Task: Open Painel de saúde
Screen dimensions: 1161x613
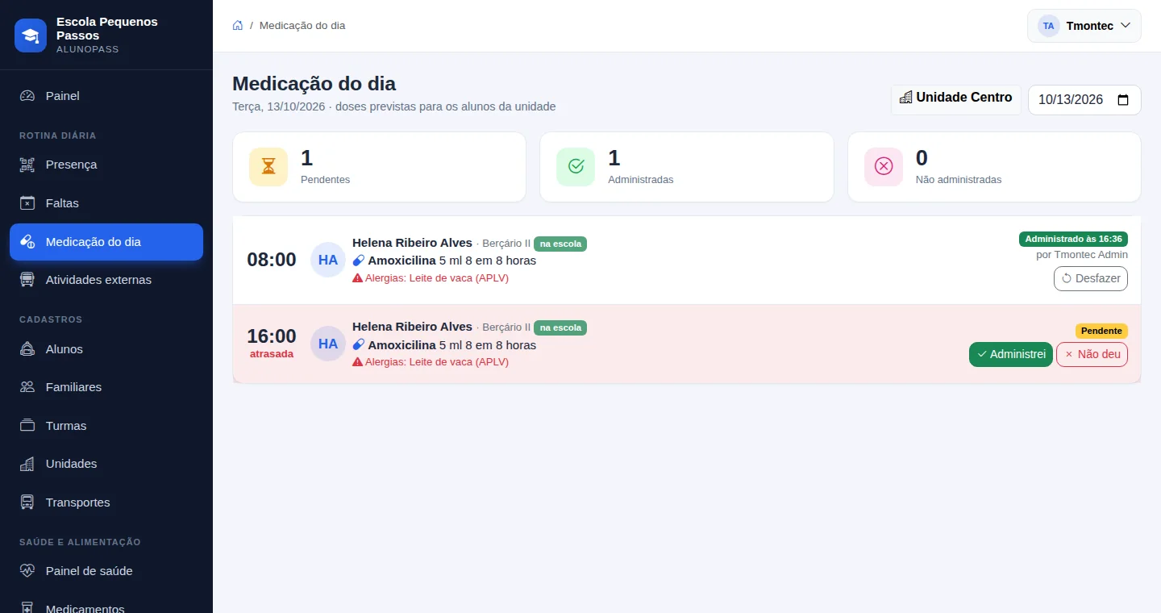Action: (106, 571)
